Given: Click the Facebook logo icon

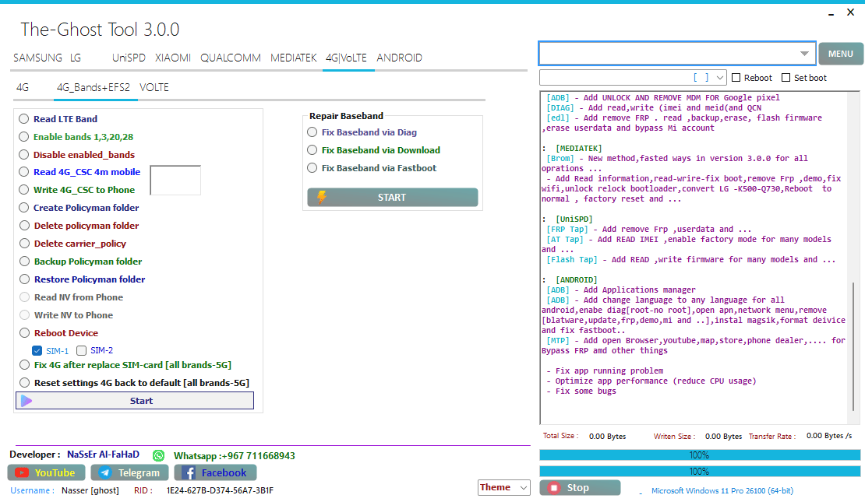Looking at the screenshot, I should 189,472.
